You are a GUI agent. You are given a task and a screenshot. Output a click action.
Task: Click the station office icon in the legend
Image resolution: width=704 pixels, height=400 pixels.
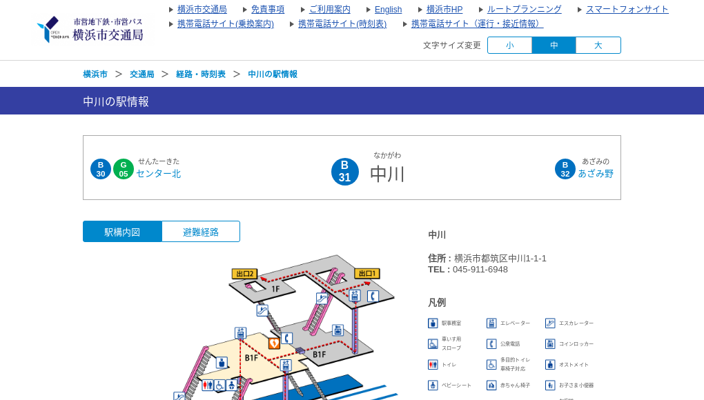433,323
